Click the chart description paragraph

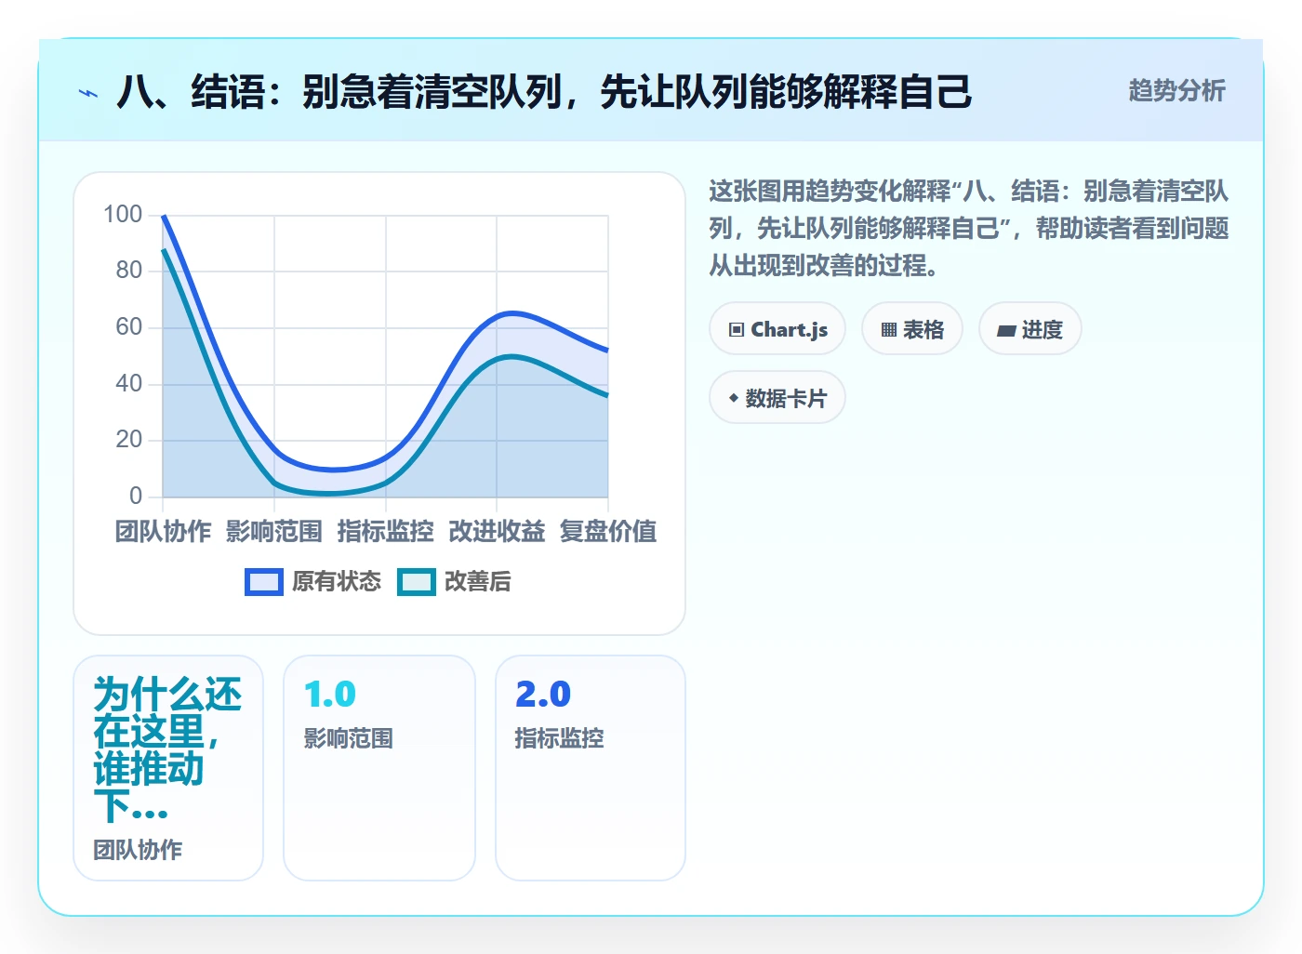coord(969,229)
